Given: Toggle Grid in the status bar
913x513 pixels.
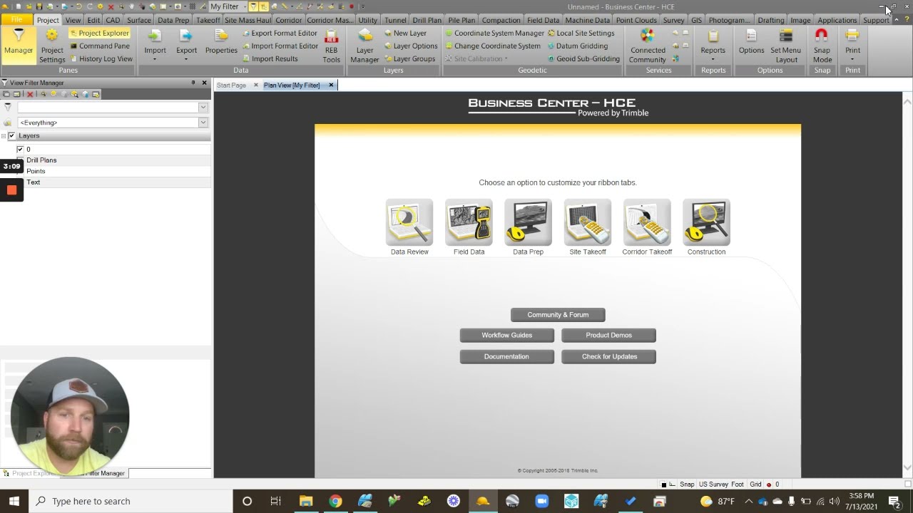Looking at the screenshot, I should [755, 484].
